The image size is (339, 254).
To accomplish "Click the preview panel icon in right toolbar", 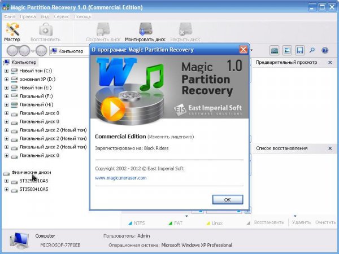I will coord(287,51).
